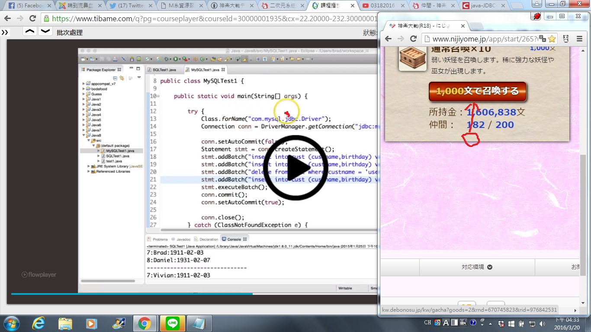Open Internet Explorer from the taskbar
This screenshot has height=332, width=591.
tap(39, 323)
